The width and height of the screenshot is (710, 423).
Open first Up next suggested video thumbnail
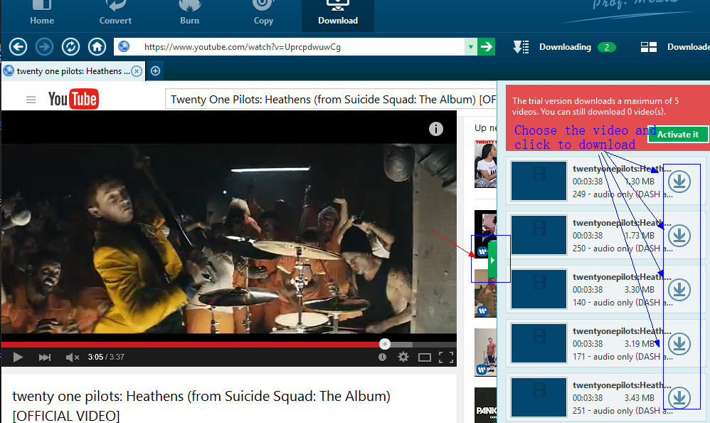tap(485, 164)
